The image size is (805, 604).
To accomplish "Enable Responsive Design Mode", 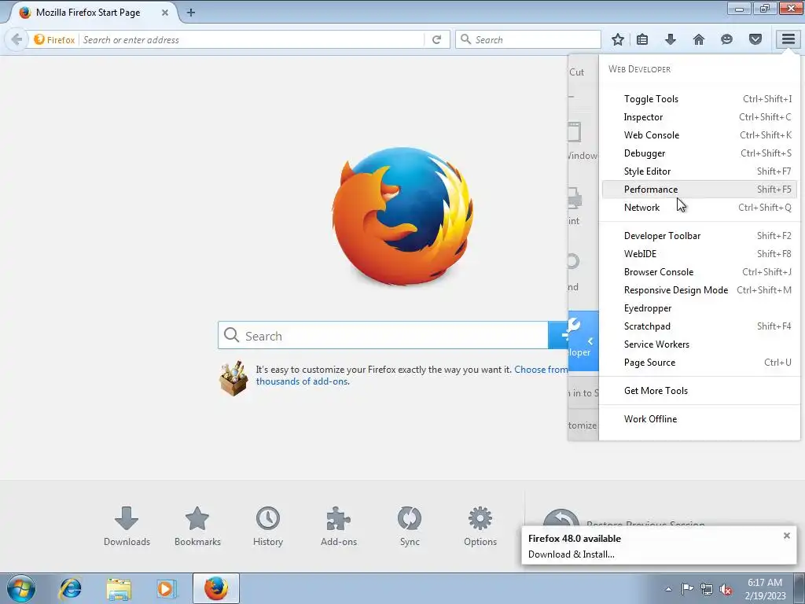I will point(699,290).
